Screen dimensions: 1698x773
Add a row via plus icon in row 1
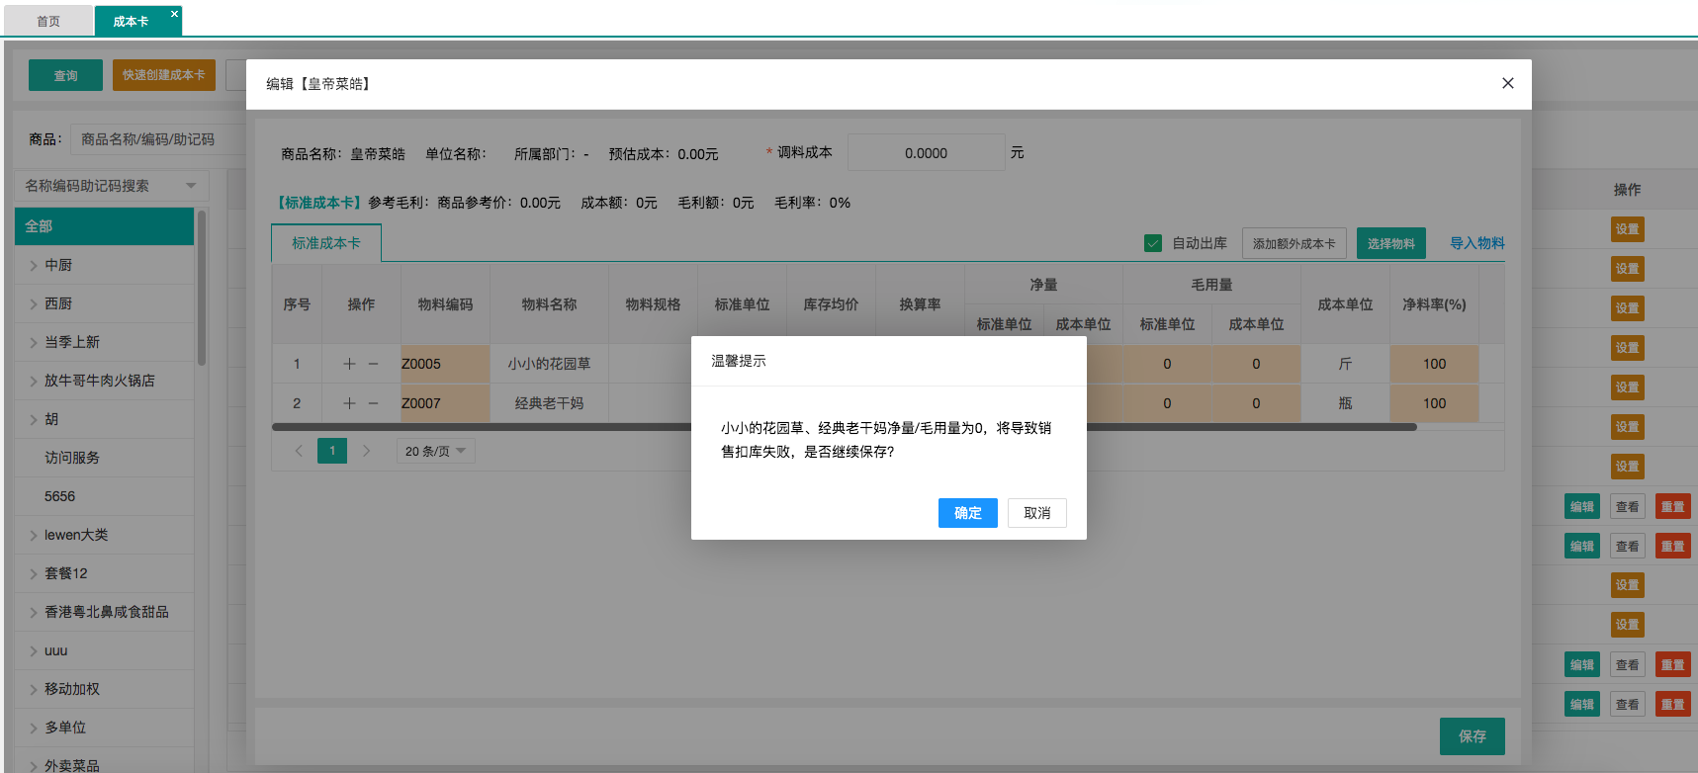pos(349,364)
